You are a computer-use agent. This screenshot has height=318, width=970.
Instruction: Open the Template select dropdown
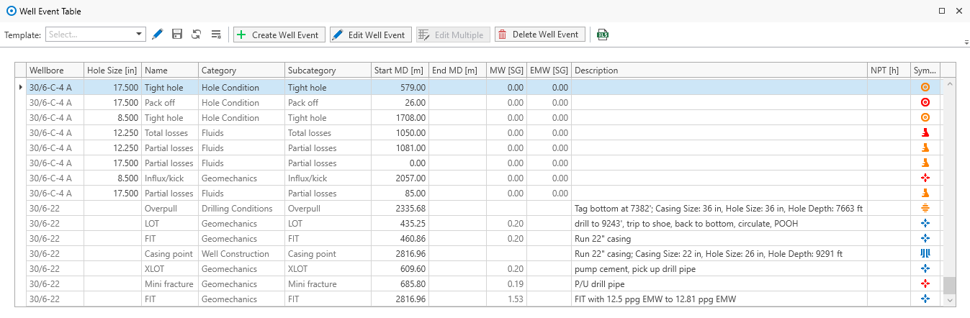[96, 35]
